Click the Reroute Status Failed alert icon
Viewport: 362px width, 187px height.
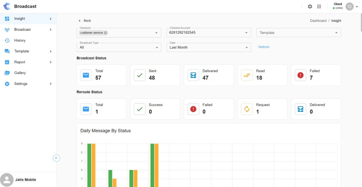coord(193,109)
